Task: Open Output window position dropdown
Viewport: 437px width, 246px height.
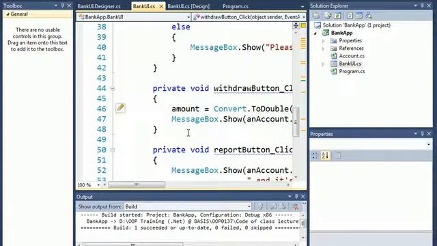Action: tap(290, 197)
